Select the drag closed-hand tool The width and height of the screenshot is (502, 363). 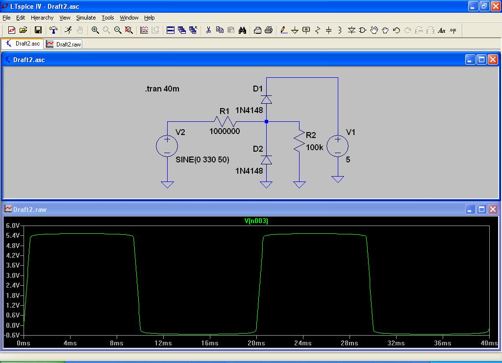pos(385,30)
